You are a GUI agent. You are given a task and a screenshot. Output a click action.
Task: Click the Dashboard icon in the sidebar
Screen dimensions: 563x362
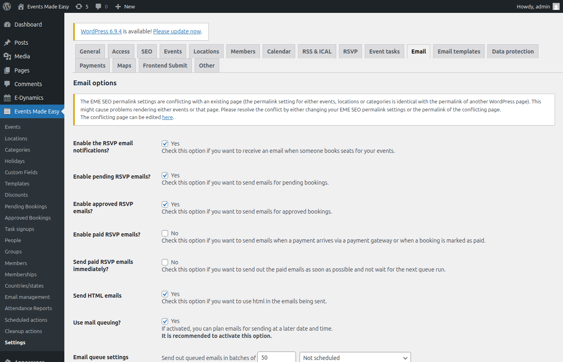[x=8, y=24]
